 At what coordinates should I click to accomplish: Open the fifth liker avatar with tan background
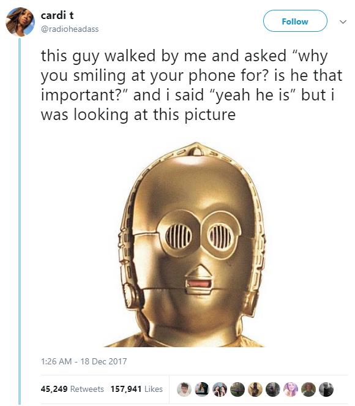pyautogui.click(x=255, y=389)
